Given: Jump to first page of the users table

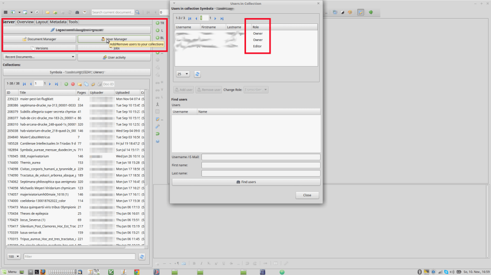Looking at the screenshot, I should click(190, 19).
